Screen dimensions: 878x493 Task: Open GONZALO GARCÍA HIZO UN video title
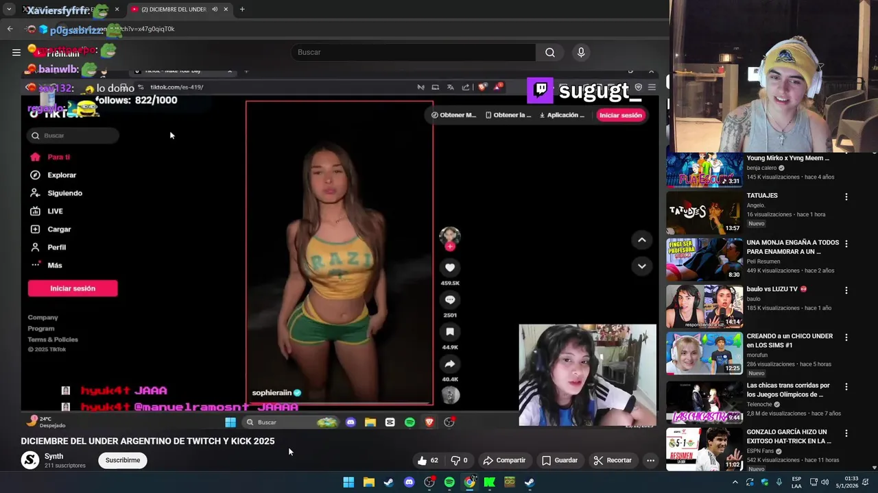tap(789, 436)
